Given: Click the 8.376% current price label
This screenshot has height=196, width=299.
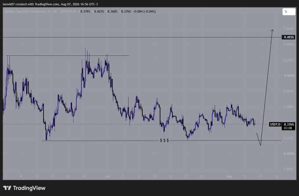Looking at the screenshot, I should (x=288, y=124).
